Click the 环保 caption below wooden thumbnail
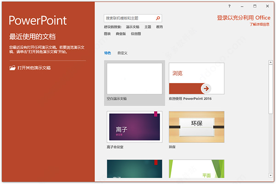The height and width of the screenshot is (184, 276). click(x=172, y=147)
